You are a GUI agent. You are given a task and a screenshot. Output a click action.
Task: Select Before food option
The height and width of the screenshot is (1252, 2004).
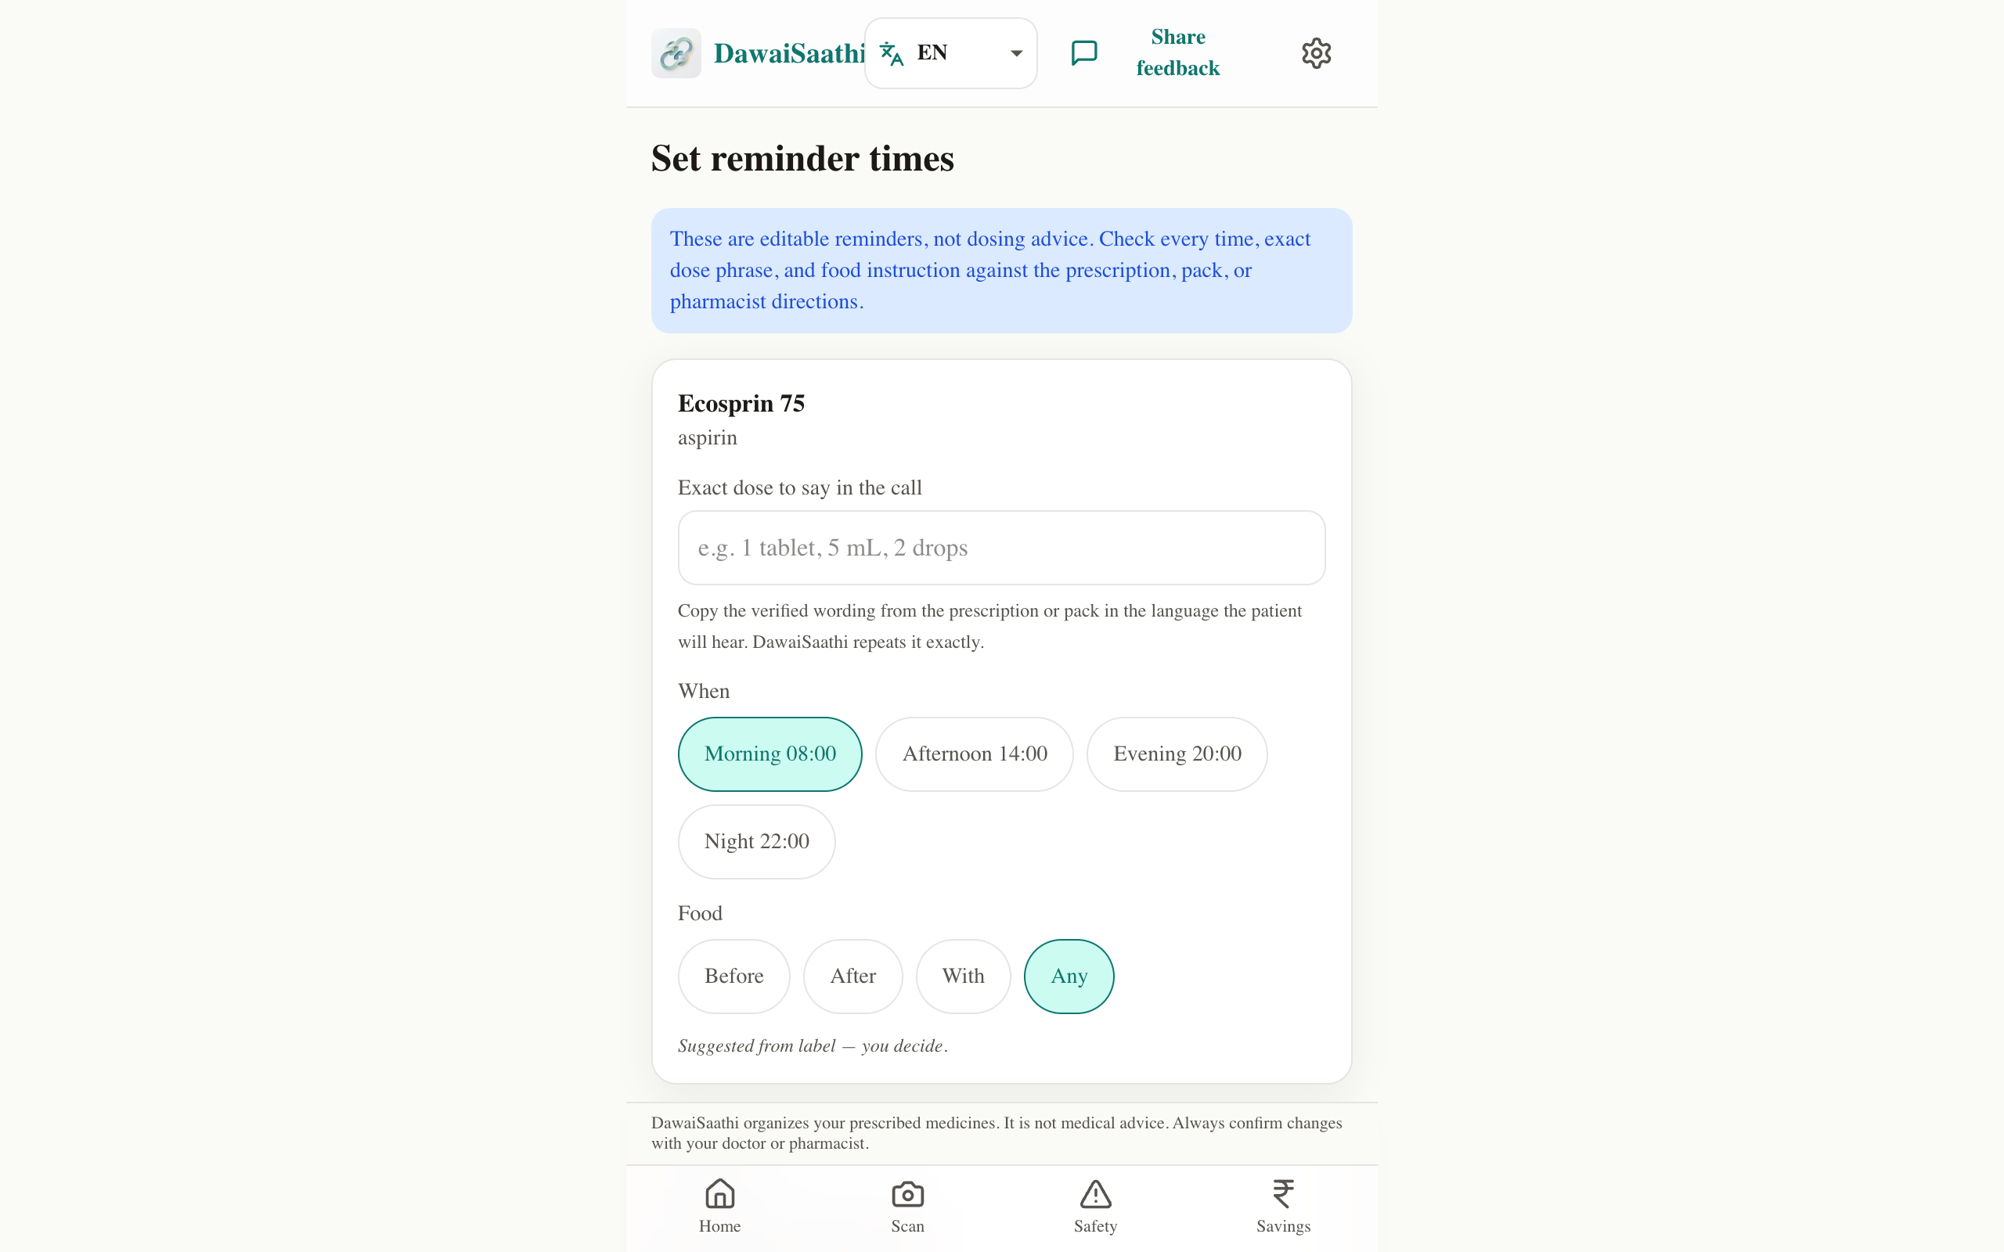(x=733, y=977)
